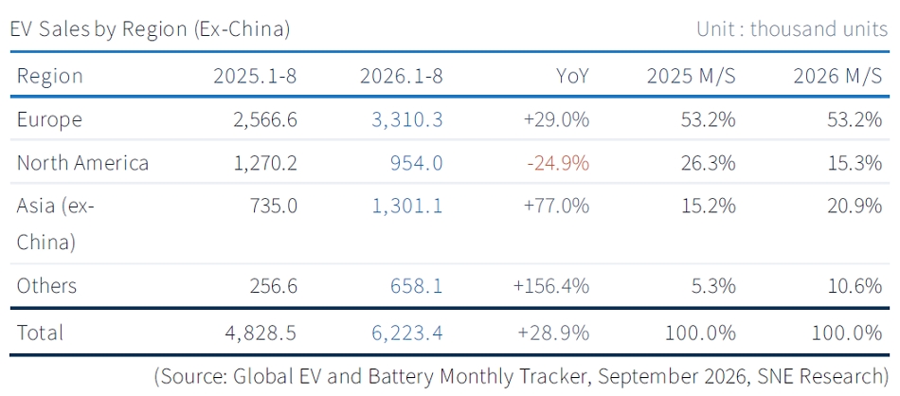Select the North America row label
This screenshot has height=396, width=900.
82,163
